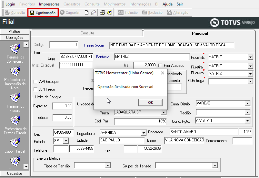Open the Região dropdown
This screenshot has height=178, width=259.
(x=247, y=112)
